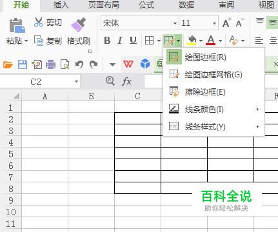Image resolution: width=278 pixels, height=232 pixels.
Task: Open the 宋体 font name dropdown
Action: [x=175, y=23]
